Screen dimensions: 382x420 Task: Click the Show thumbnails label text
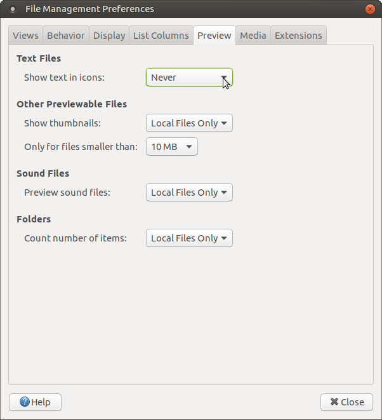tap(62, 123)
